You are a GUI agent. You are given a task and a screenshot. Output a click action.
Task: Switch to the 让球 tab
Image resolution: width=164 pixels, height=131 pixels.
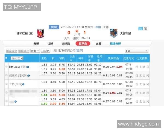click(50, 44)
